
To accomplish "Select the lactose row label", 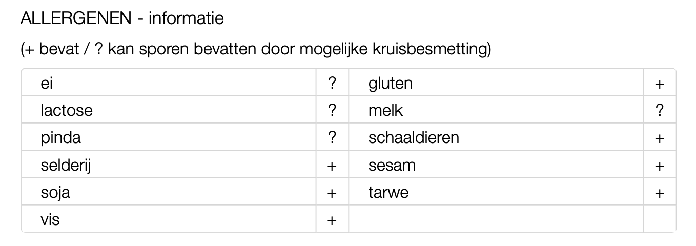I will [x=67, y=110].
